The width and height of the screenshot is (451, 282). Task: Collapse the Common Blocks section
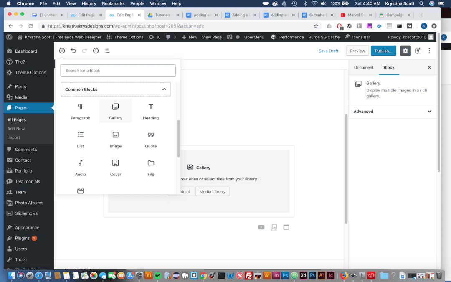click(x=116, y=89)
